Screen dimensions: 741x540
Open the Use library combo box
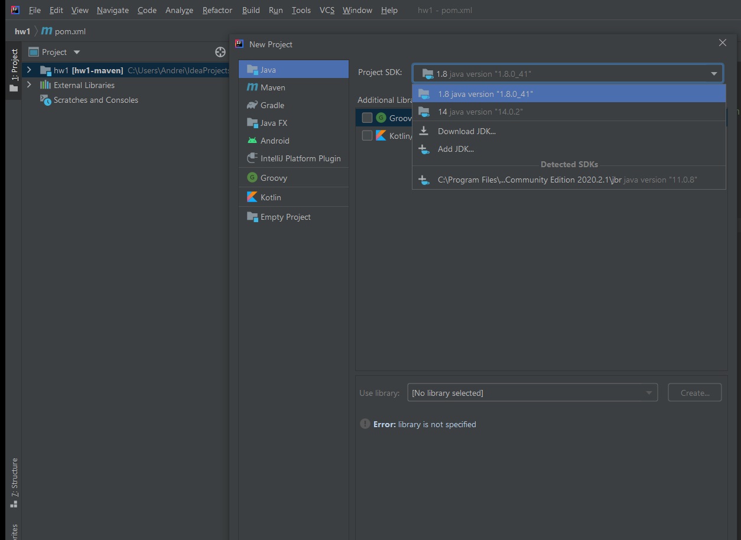tap(532, 393)
